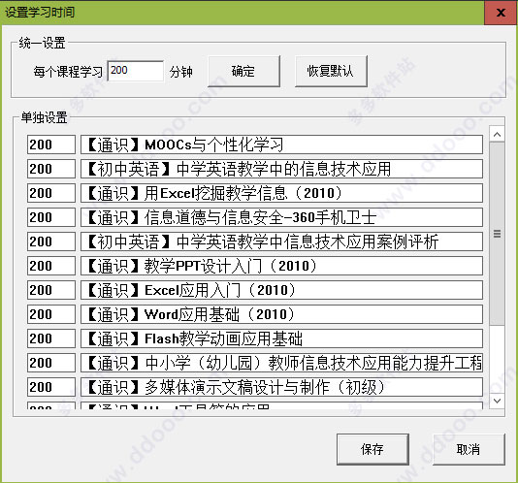Click the scrollbar down arrow
The height and width of the screenshot is (483, 518).
497,401
